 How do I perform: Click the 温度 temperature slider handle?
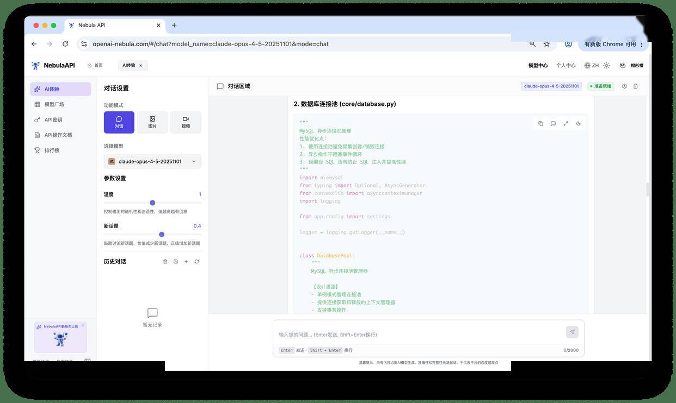coord(152,203)
